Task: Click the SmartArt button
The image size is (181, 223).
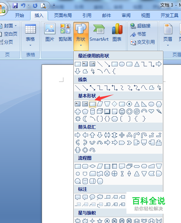Action: coord(99,33)
